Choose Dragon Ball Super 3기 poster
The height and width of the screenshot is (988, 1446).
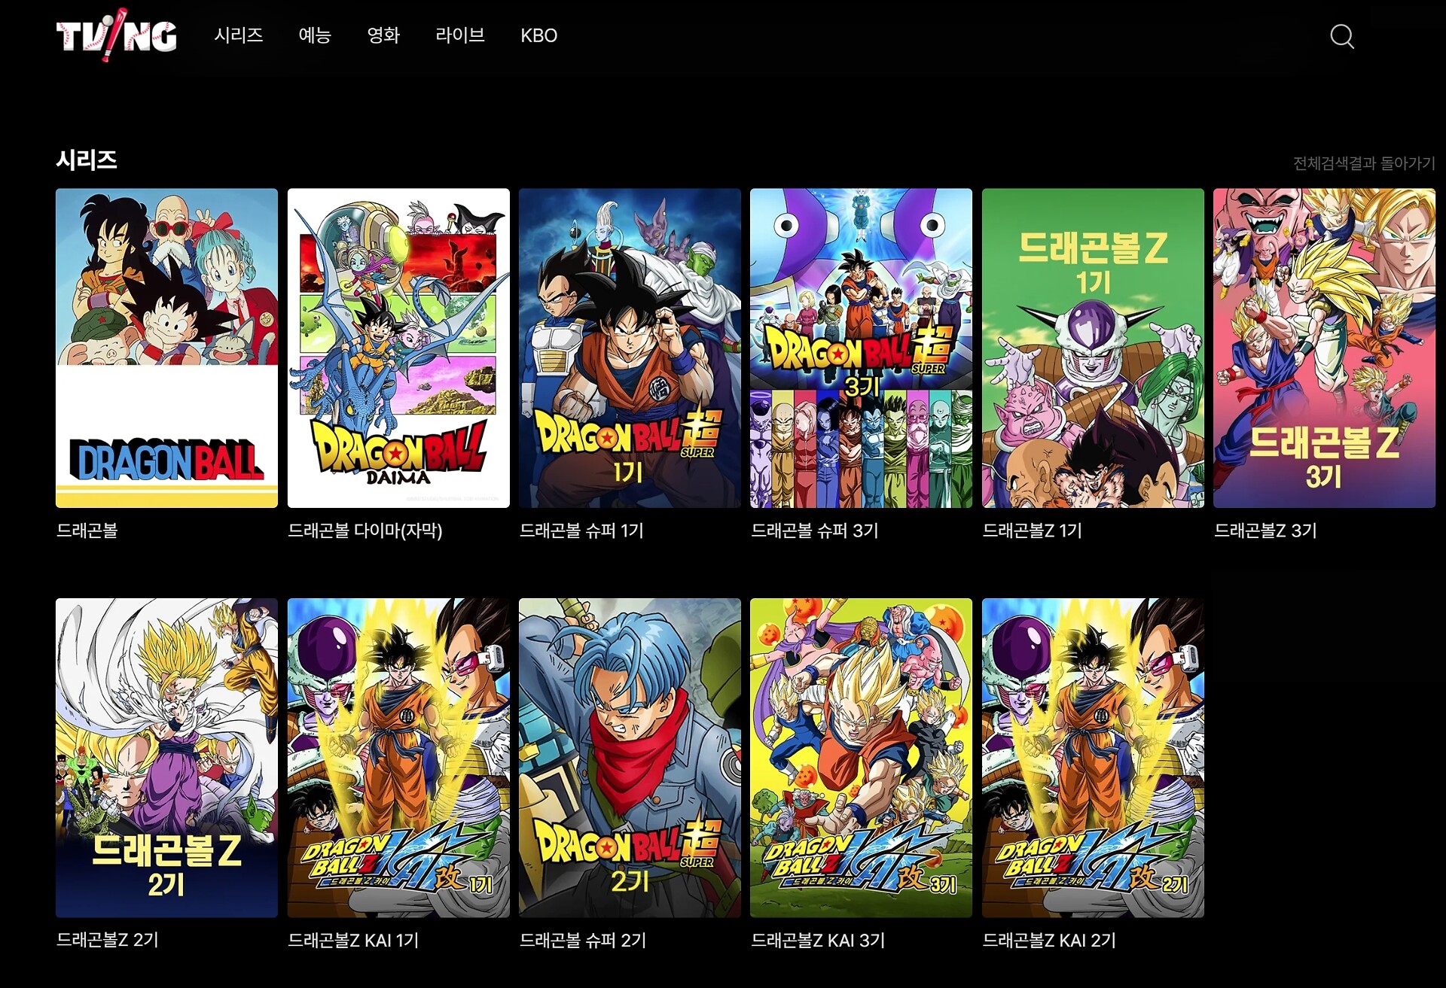pos(861,348)
